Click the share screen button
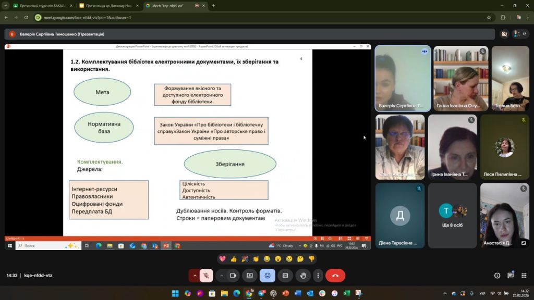Image resolution: width=534 pixels, height=300 pixels. 250,276
